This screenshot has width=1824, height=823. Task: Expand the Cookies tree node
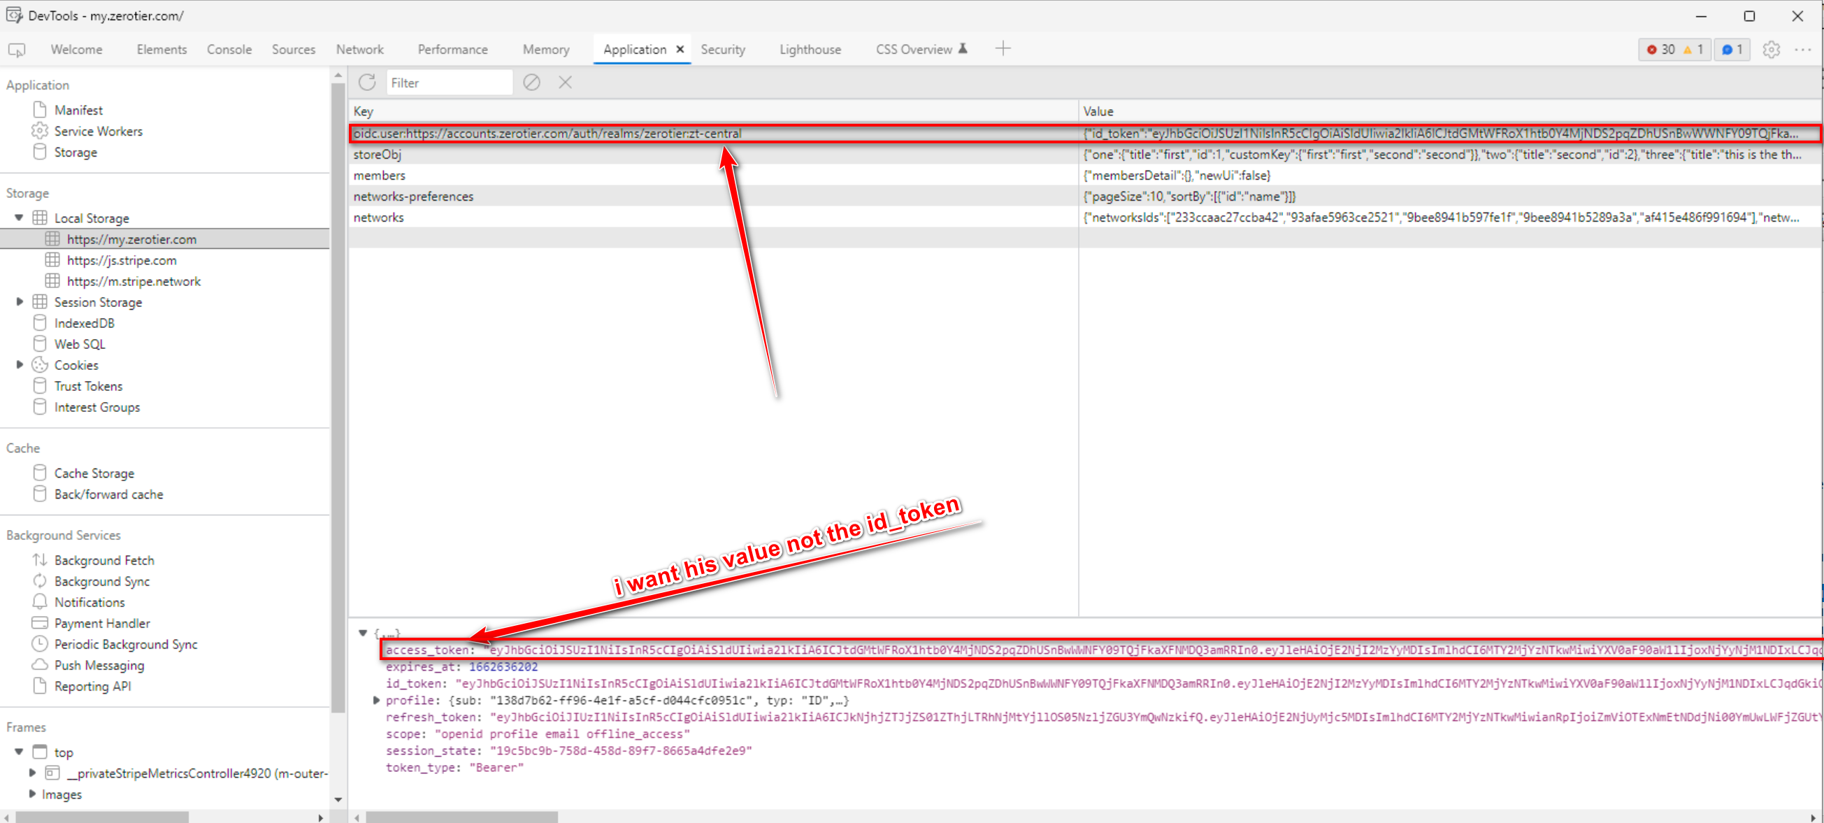[x=19, y=365]
